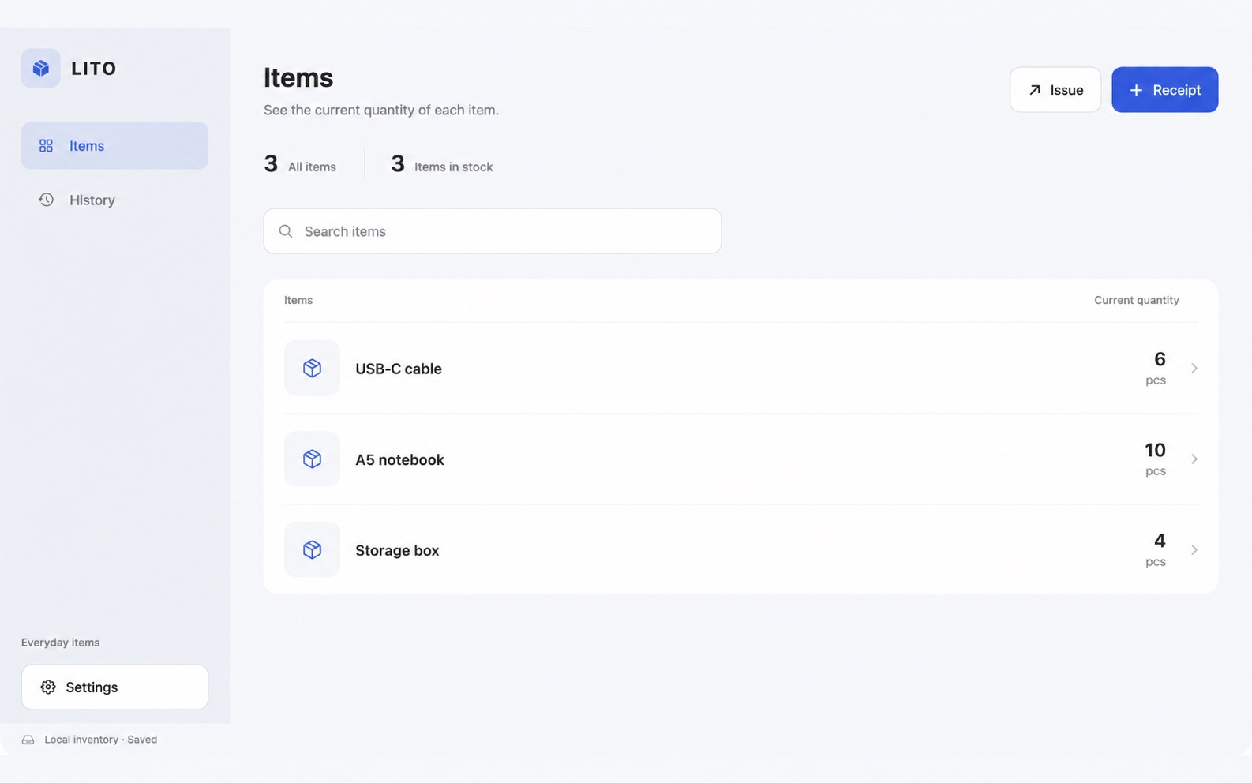Click the magnifier icon in search box
The image size is (1252, 783).
point(286,231)
